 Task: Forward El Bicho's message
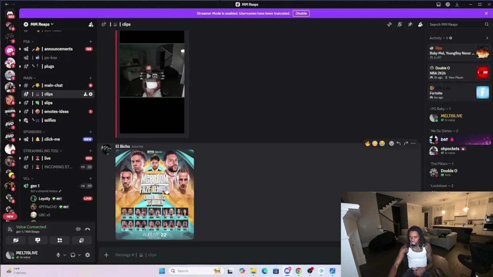pyautogui.click(x=406, y=144)
